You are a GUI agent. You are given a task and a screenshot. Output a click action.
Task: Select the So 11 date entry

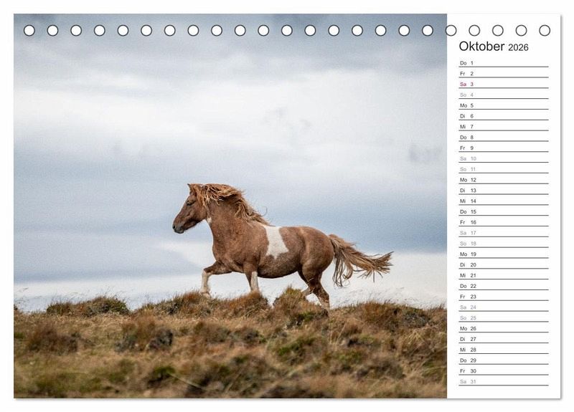pyautogui.click(x=503, y=169)
